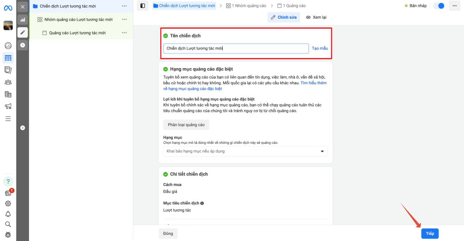Click the megaphone advertising icon
Image resolution: width=464 pixels, height=241 pixels.
(x=8, y=106)
